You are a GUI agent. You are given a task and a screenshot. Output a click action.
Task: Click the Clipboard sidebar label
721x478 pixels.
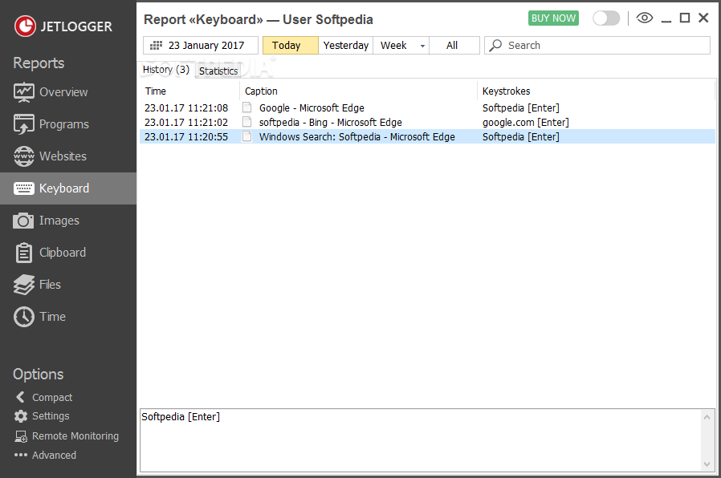63,253
